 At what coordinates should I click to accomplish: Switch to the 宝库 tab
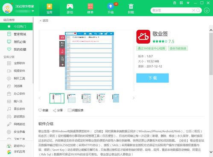50,8
